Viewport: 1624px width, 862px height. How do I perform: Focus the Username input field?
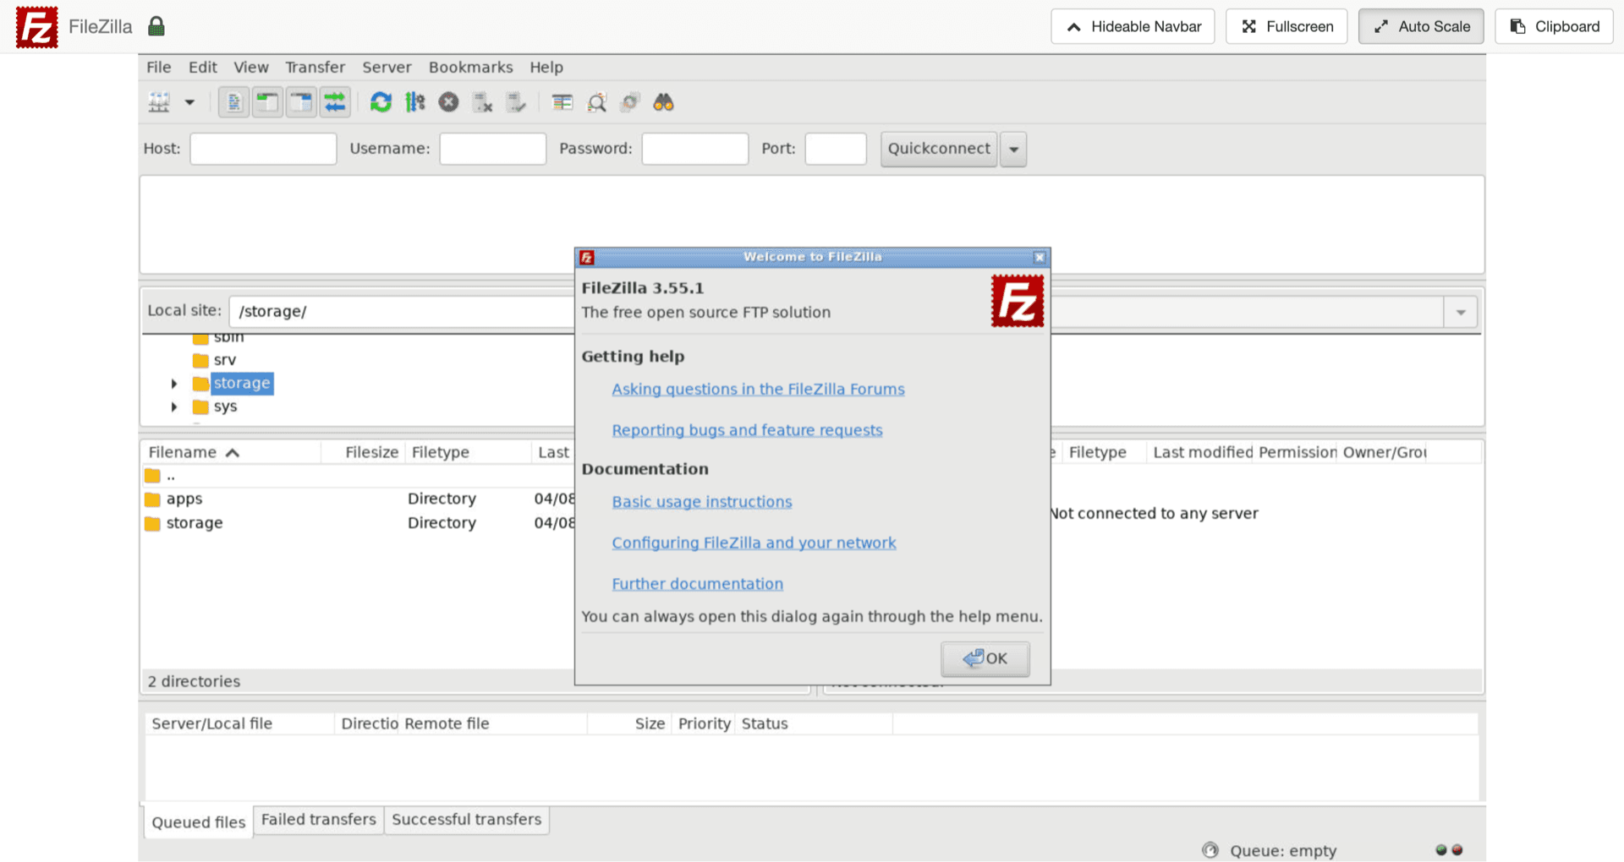point(492,149)
